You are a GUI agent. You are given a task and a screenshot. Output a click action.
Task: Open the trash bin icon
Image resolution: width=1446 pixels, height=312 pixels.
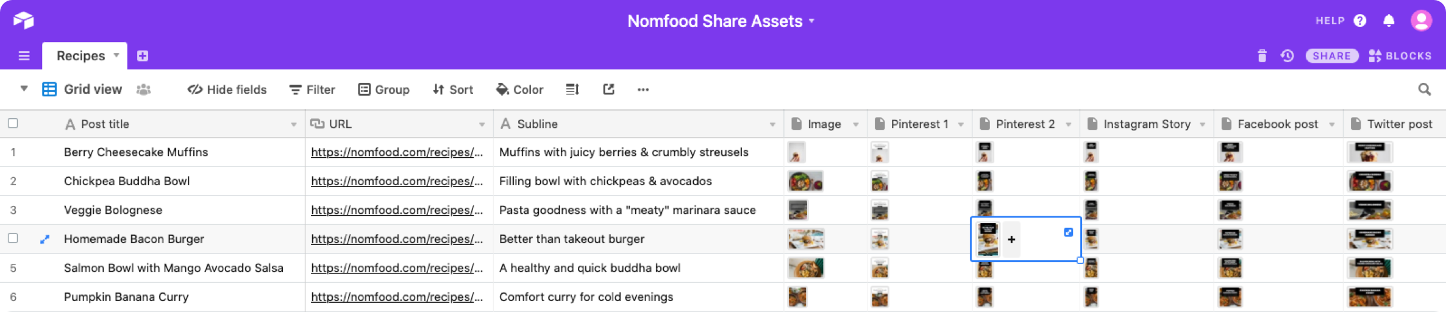pos(1262,56)
